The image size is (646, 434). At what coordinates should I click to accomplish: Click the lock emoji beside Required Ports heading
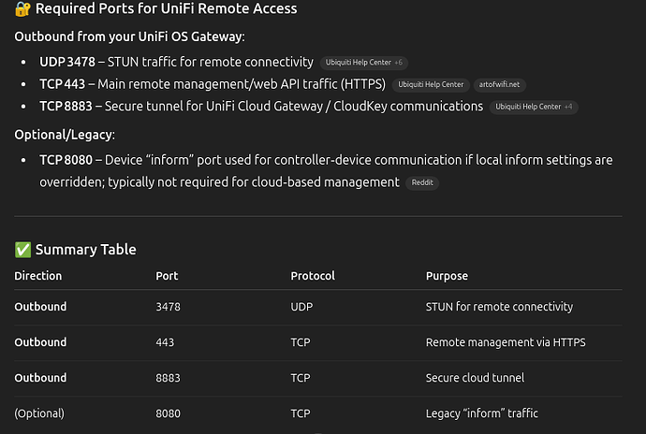tap(22, 8)
